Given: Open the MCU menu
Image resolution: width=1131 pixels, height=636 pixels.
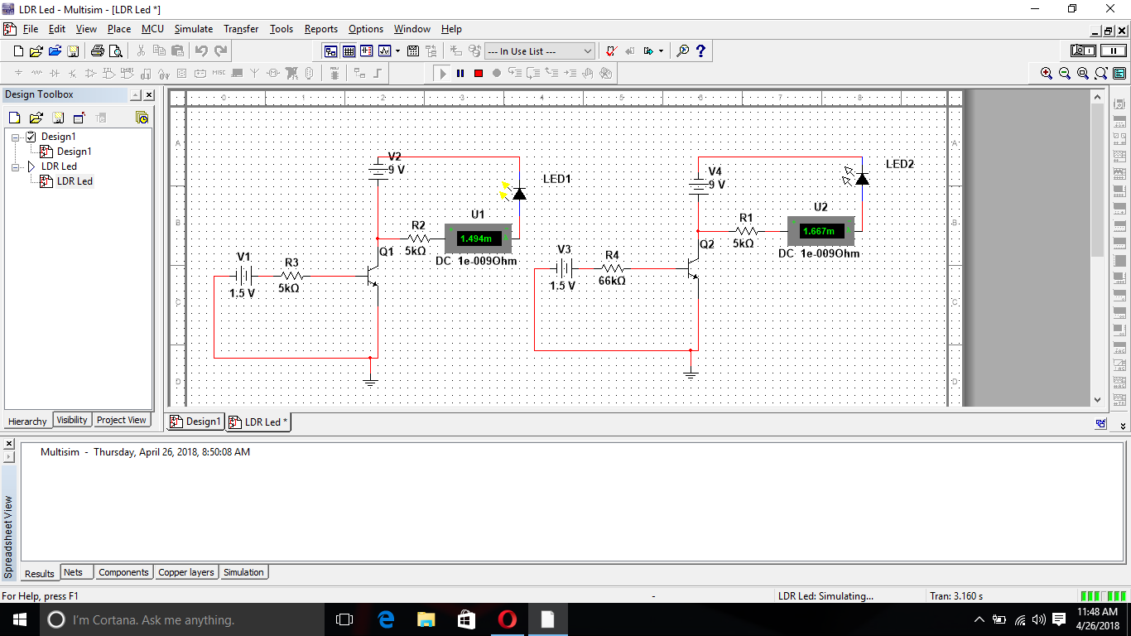Looking at the screenshot, I should point(152,29).
